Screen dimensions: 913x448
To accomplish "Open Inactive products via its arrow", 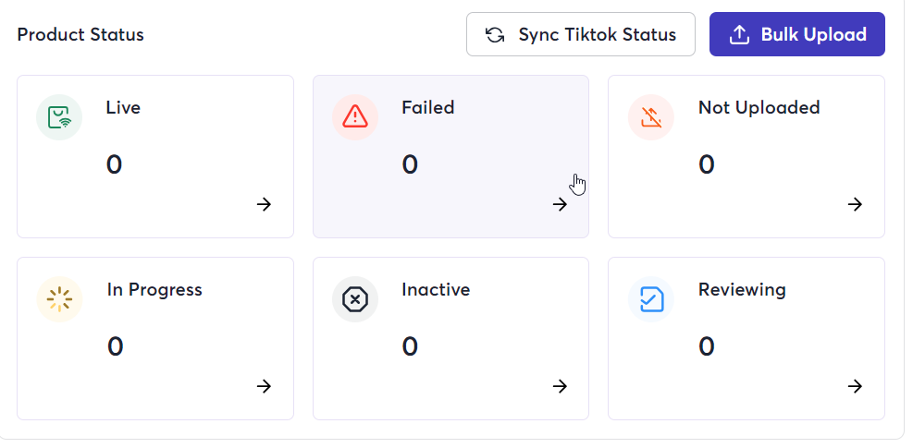I will click(x=560, y=386).
